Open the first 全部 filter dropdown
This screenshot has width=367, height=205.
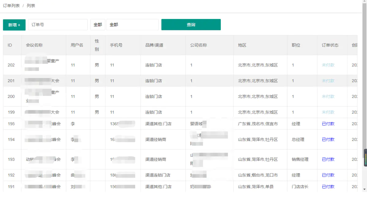coord(98,24)
